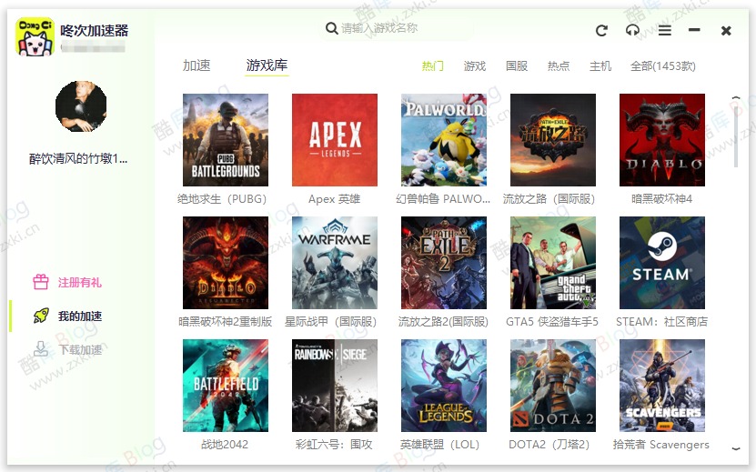756x472 pixels.
Task: Click the label 绝地求生 (PUBG)
Action: (222, 199)
